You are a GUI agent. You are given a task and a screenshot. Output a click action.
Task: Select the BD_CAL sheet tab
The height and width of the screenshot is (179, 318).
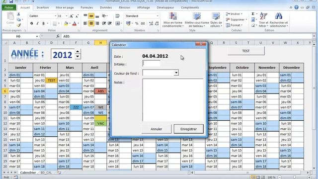(46, 173)
